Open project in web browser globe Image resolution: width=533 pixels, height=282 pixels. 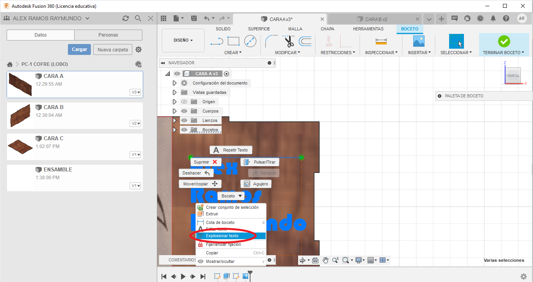139,64
